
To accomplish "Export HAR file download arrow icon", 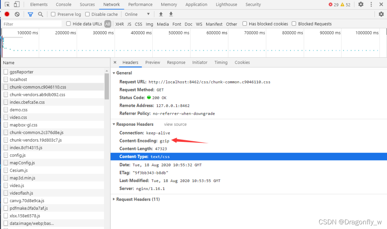I will 171,14.
